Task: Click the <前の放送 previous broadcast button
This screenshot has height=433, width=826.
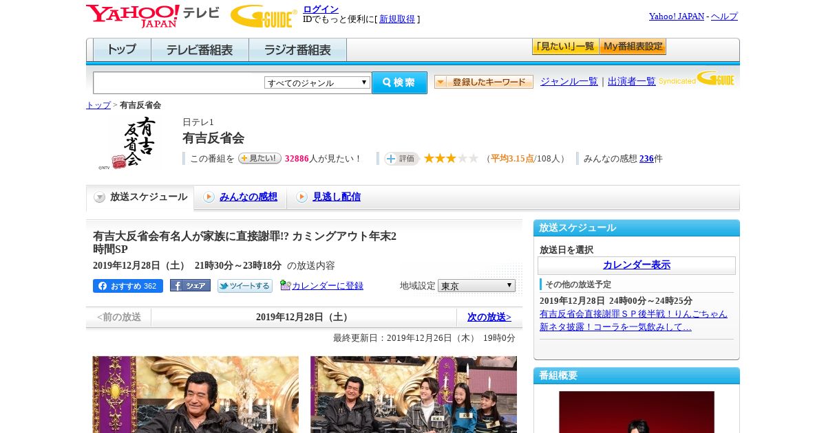Action: click(x=119, y=317)
